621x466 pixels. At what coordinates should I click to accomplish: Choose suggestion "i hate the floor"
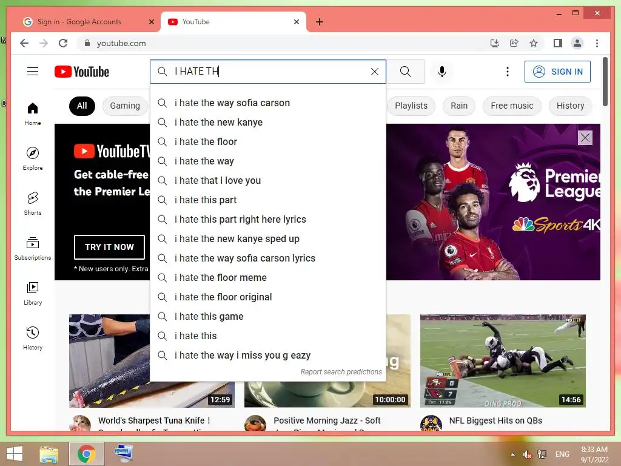[267, 142]
